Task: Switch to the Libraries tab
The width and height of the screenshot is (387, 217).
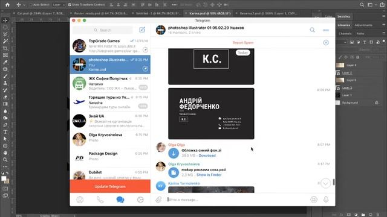Action: tap(343, 25)
